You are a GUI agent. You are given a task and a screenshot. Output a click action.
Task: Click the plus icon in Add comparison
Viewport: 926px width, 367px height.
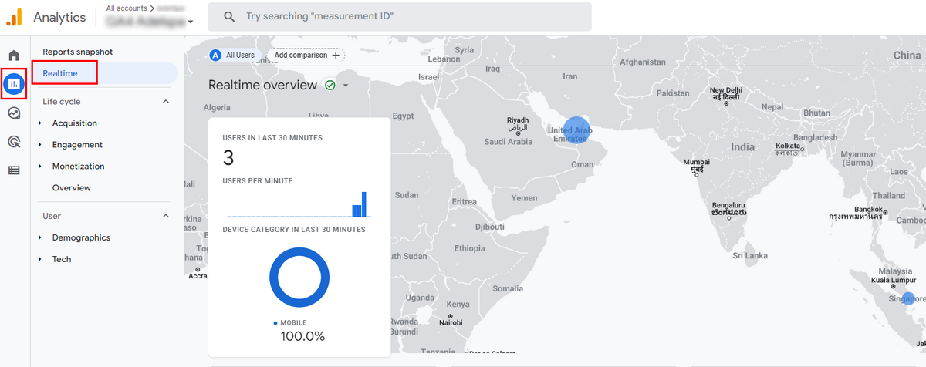point(336,56)
